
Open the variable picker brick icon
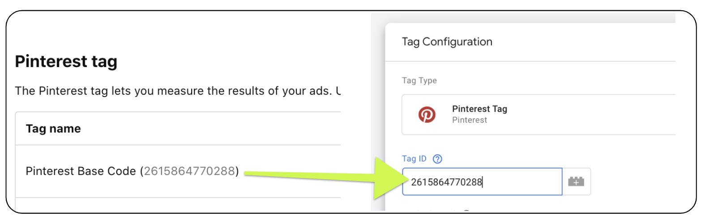(x=576, y=182)
